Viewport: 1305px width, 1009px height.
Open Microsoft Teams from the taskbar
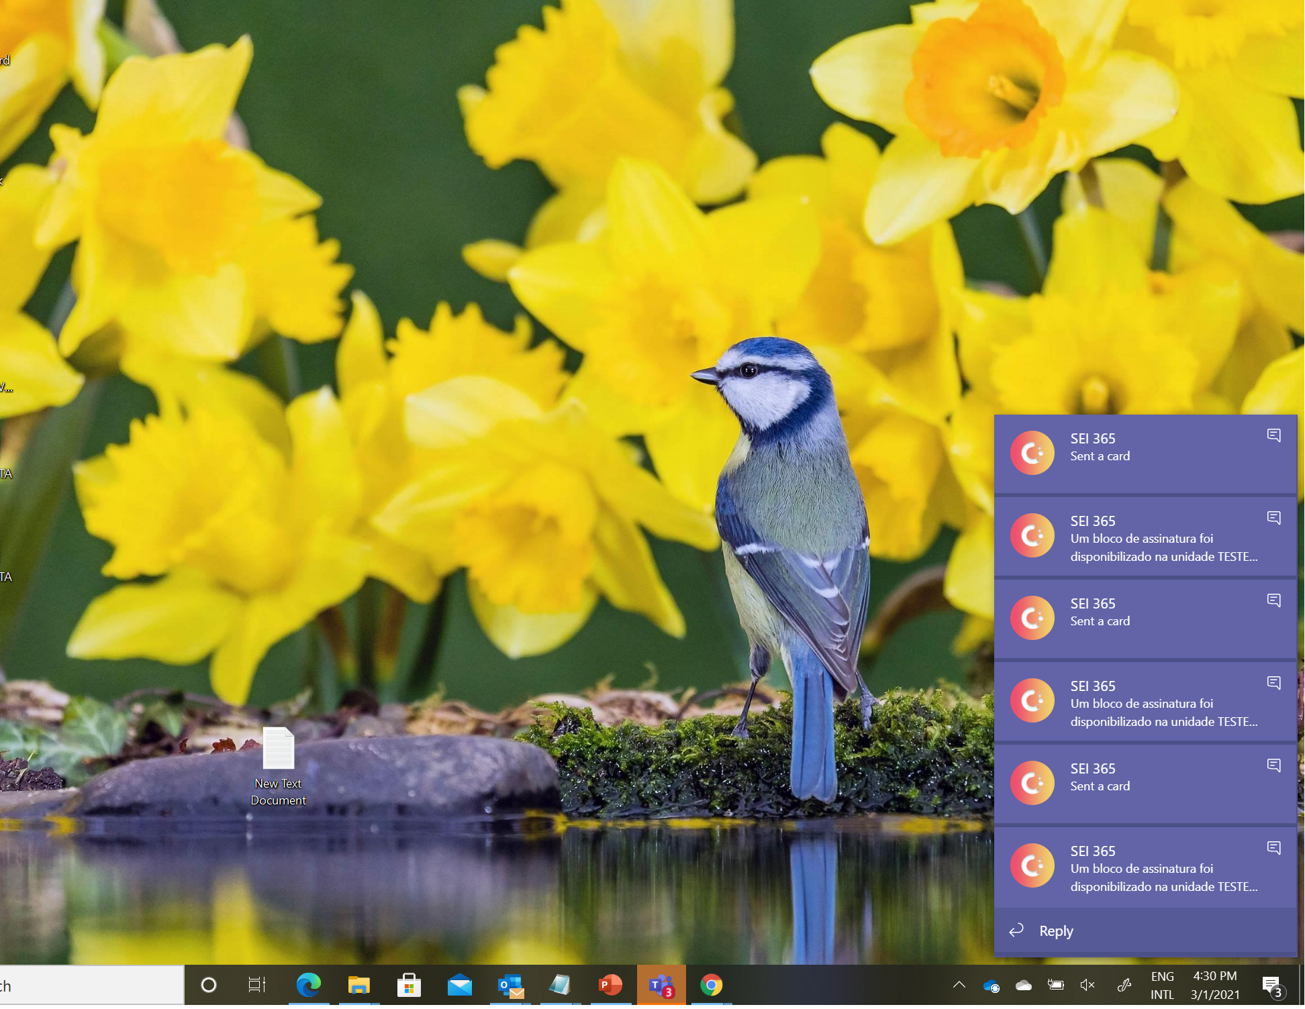[661, 985]
